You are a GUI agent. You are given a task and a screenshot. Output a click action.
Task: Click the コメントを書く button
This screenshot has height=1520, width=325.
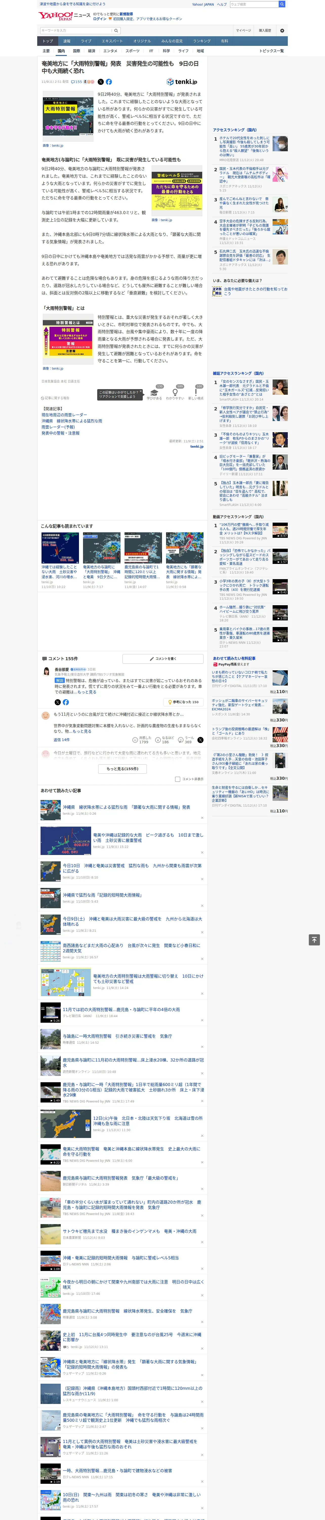(x=163, y=658)
